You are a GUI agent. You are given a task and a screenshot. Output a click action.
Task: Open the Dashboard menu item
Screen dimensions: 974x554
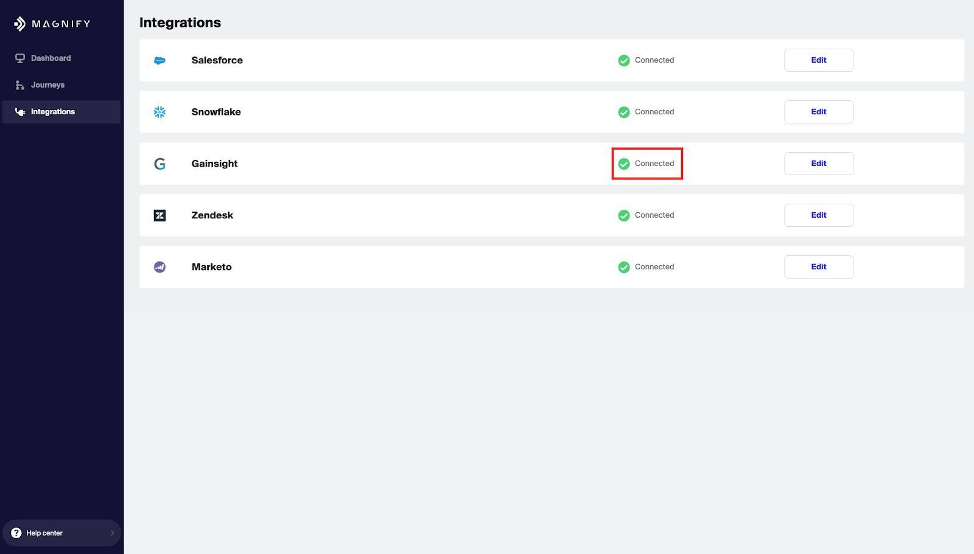51,58
